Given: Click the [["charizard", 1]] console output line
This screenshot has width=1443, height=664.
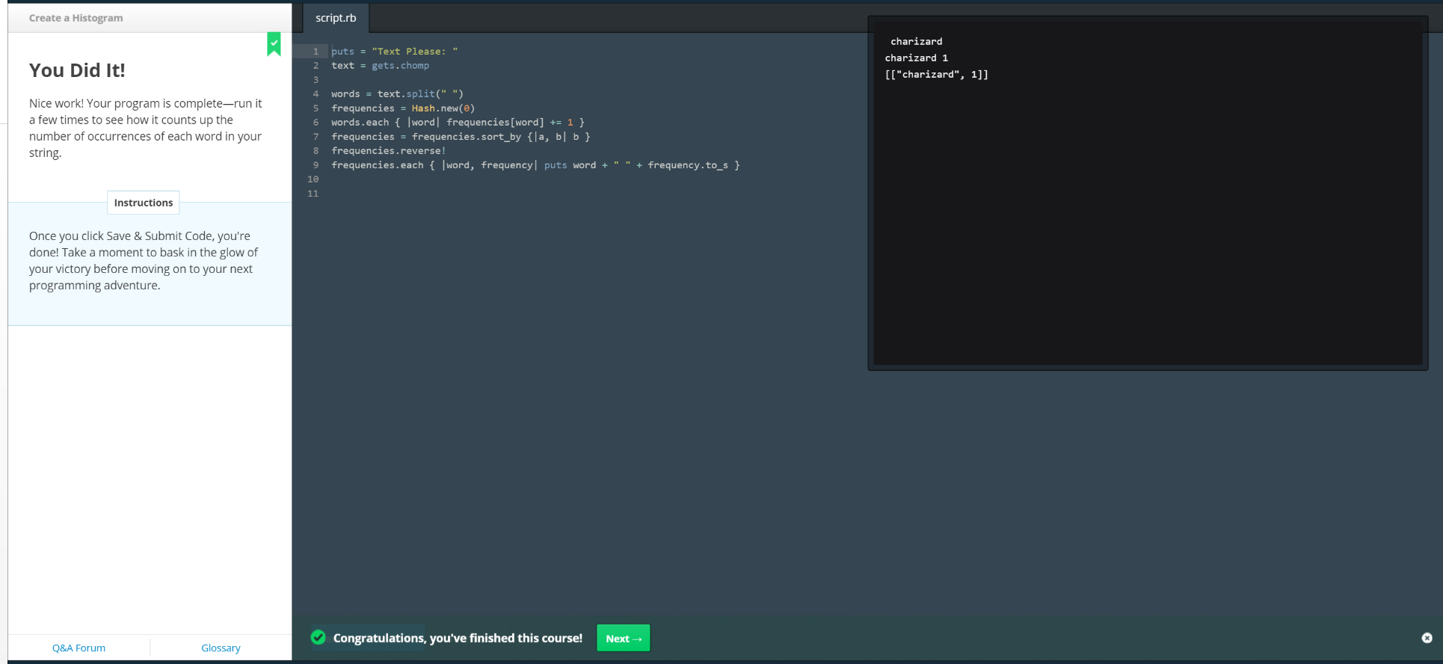Looking at the screenshot, I should 936,75.
